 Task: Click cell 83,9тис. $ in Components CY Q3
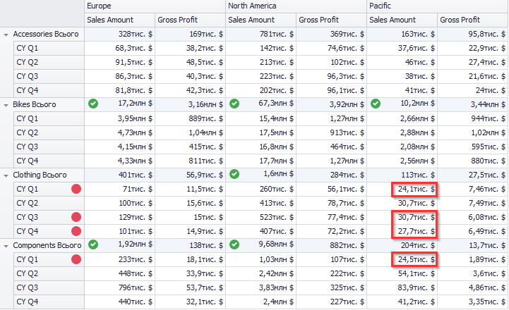coord(402,287)
